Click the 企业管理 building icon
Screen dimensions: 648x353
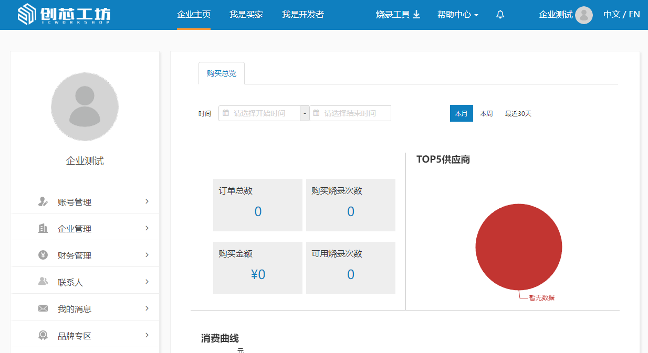(43, 229)
